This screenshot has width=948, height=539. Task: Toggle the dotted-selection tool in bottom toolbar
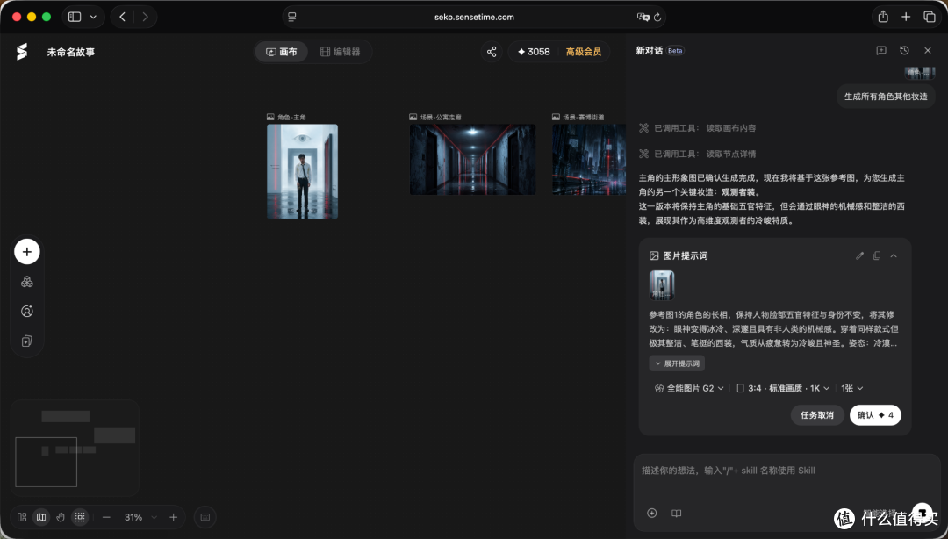80,517
